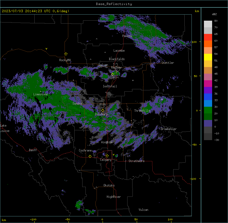
Task: Click the yellow diamond marker between Olds and Didsbury
Action: pos(103,110)
